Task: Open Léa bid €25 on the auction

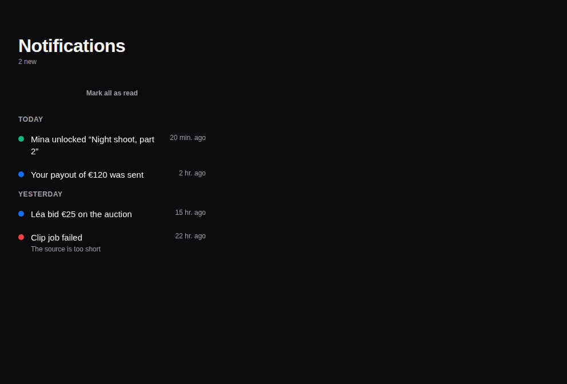Action: [x=111, y=214]
